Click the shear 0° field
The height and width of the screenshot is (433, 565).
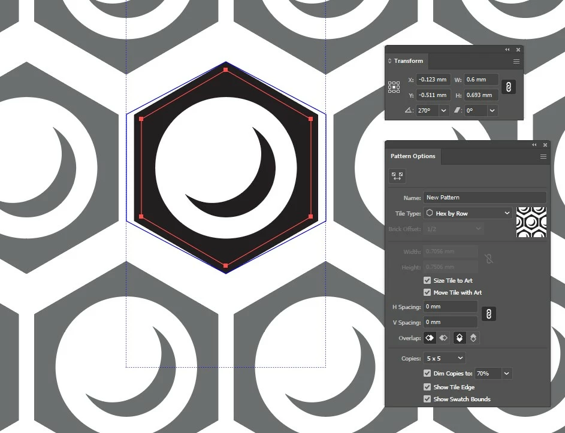(476, 111)
